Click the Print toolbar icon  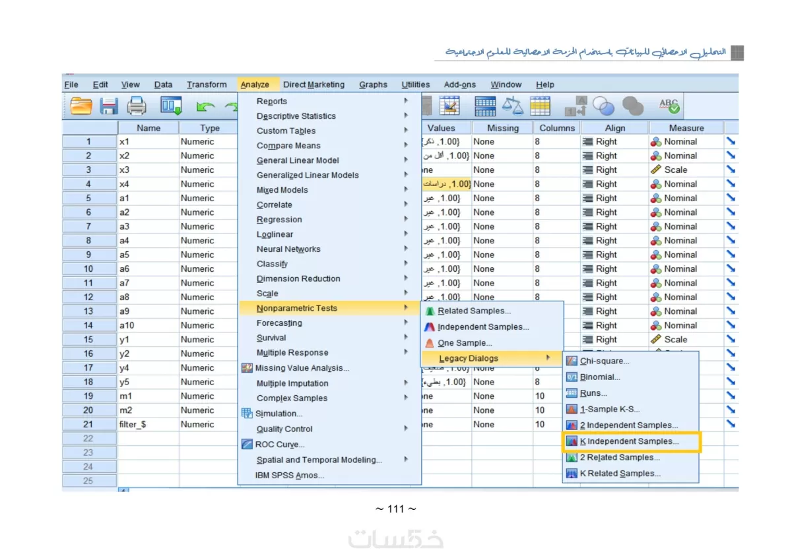[137, 106]
